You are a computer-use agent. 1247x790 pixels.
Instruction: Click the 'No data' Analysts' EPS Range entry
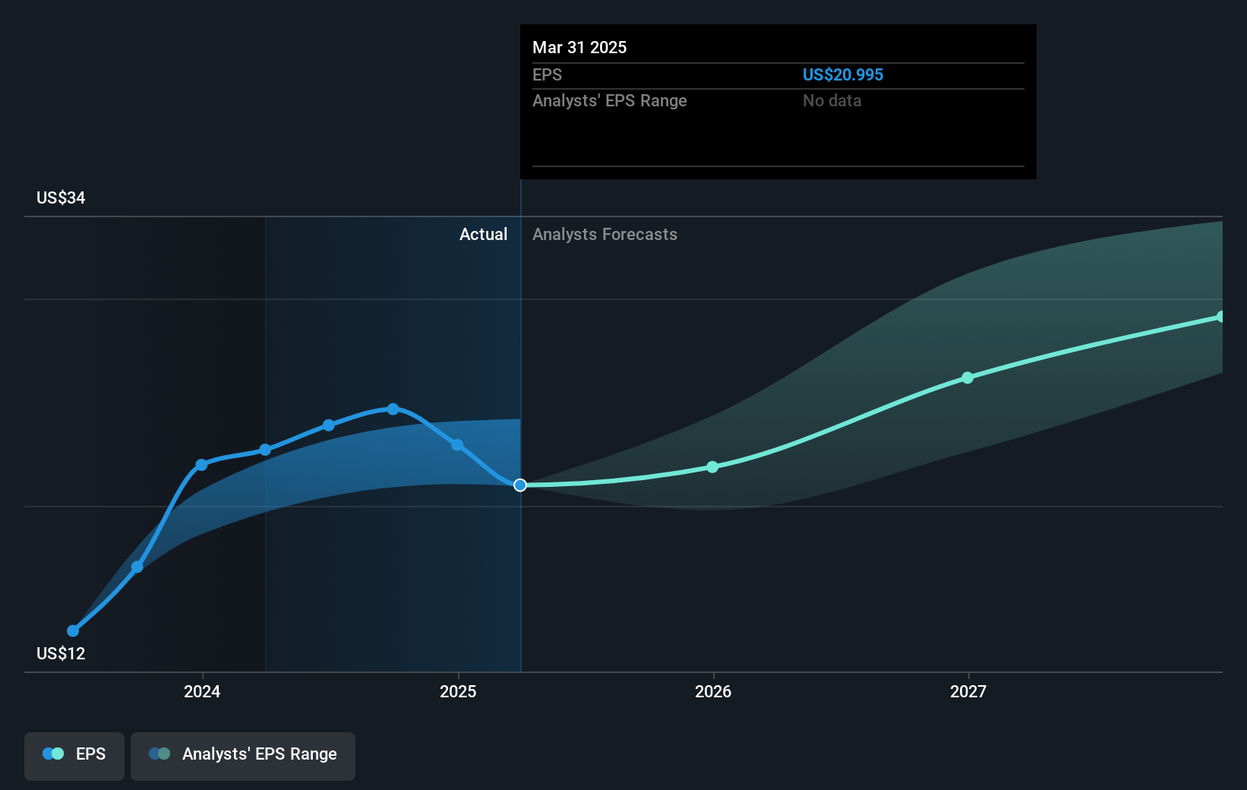(832, 101)
